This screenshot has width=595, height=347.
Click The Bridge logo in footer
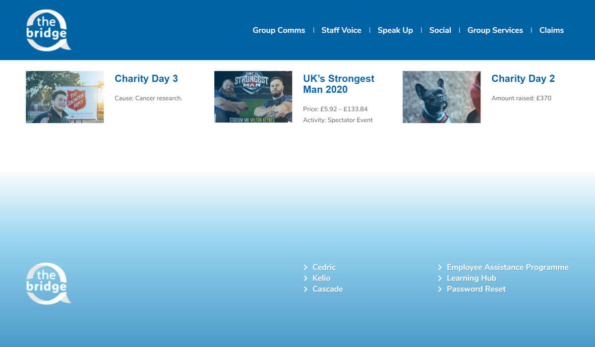coord(48,283)
